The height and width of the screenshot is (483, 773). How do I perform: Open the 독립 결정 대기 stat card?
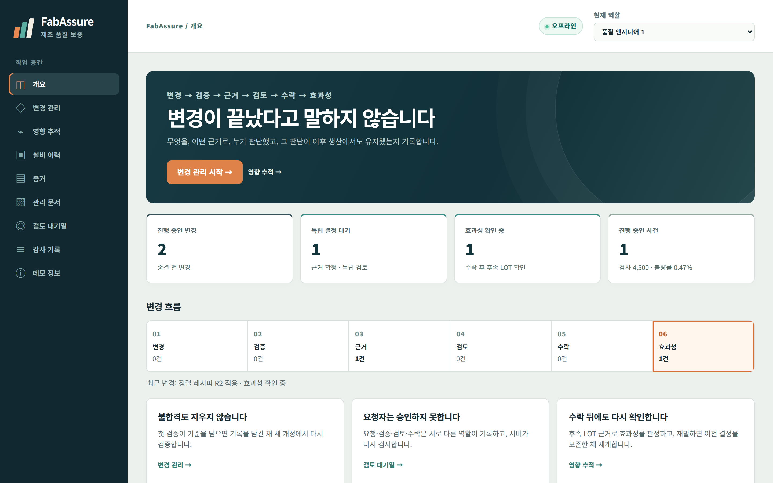click(373, 248)
